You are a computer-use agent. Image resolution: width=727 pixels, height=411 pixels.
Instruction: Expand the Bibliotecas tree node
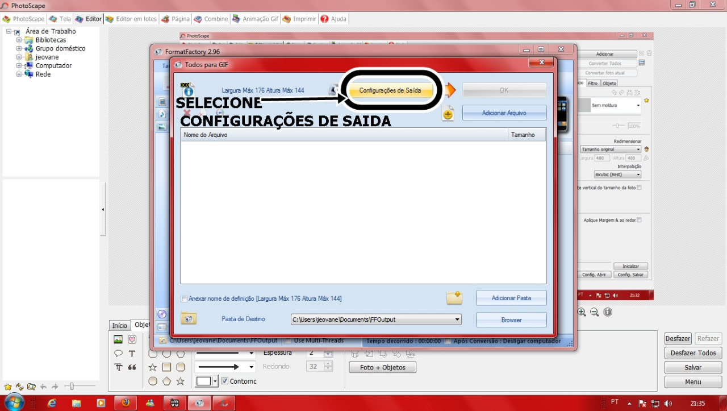pos(19,40)
